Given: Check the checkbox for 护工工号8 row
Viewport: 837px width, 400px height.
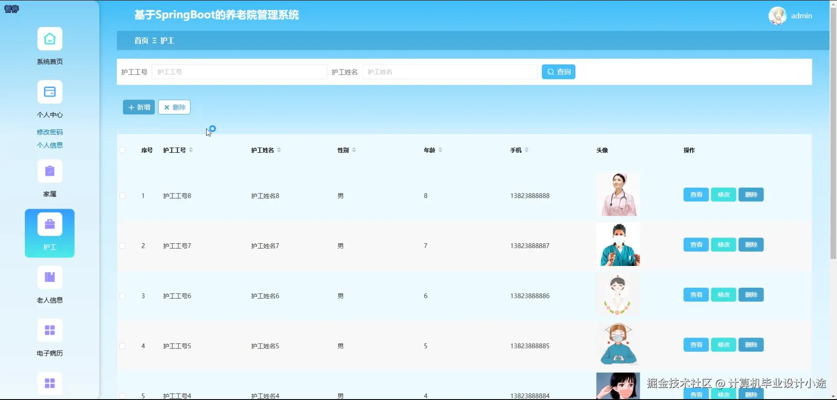Looking at the screenshot, I should (x=123, y=196).
